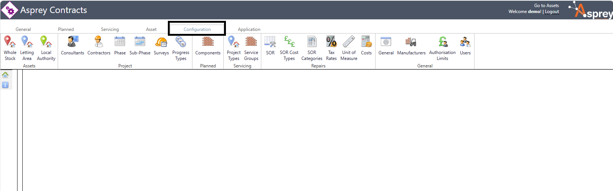Screen dimensions: 613x191
Task: Select the Contractors icon
Action: click(x=99, y=42)
